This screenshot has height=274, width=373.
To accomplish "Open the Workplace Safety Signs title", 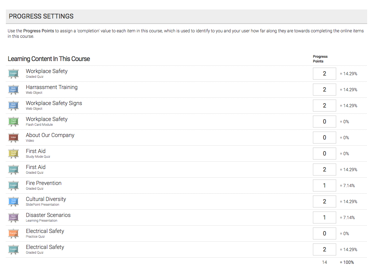I will point(54,103).
